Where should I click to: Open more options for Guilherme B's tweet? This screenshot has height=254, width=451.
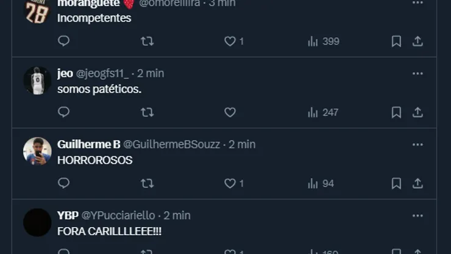coord(417,145)
